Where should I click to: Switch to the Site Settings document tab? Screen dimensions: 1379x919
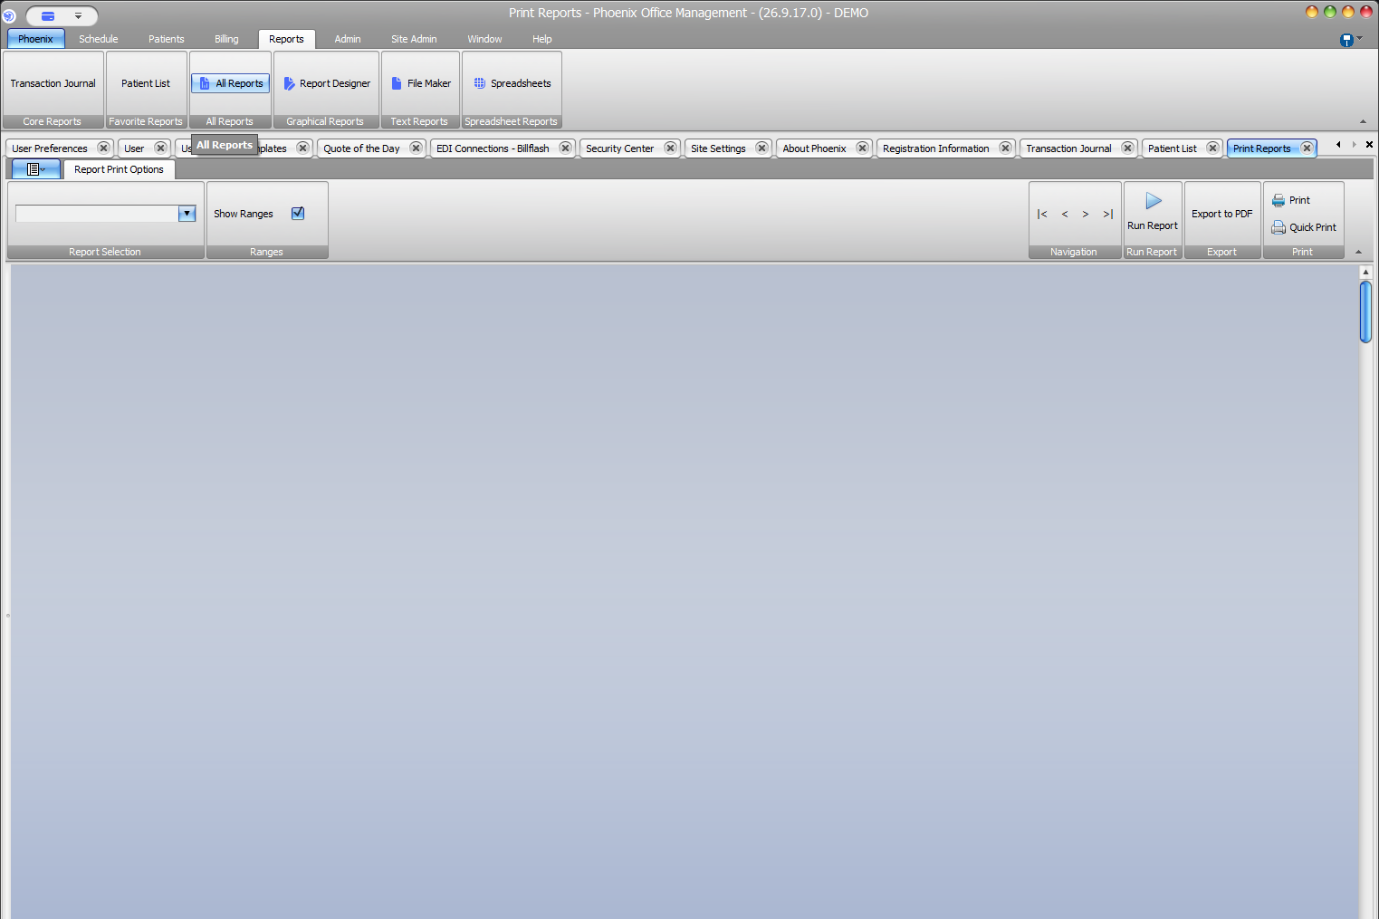point(718,148)
